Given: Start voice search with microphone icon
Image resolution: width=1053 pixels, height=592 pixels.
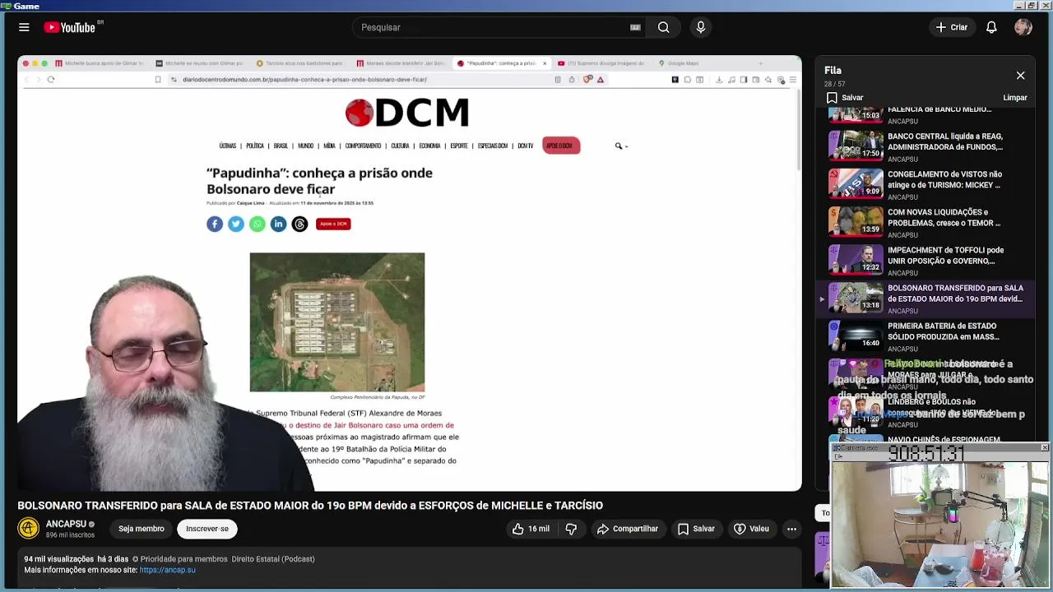Looking at the screenshot, I should coord(700,27).
